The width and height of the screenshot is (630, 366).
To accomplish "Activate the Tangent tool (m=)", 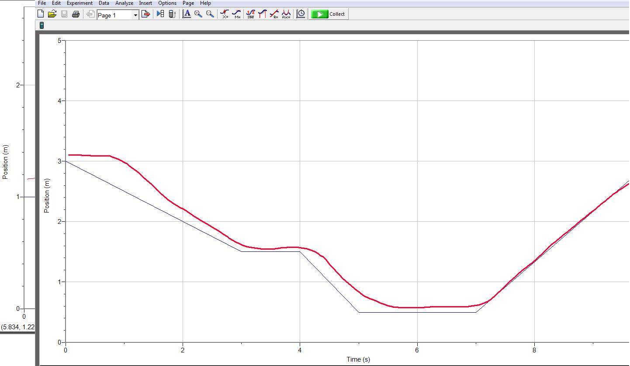I will pyautogui.click(x=236, y=14).
